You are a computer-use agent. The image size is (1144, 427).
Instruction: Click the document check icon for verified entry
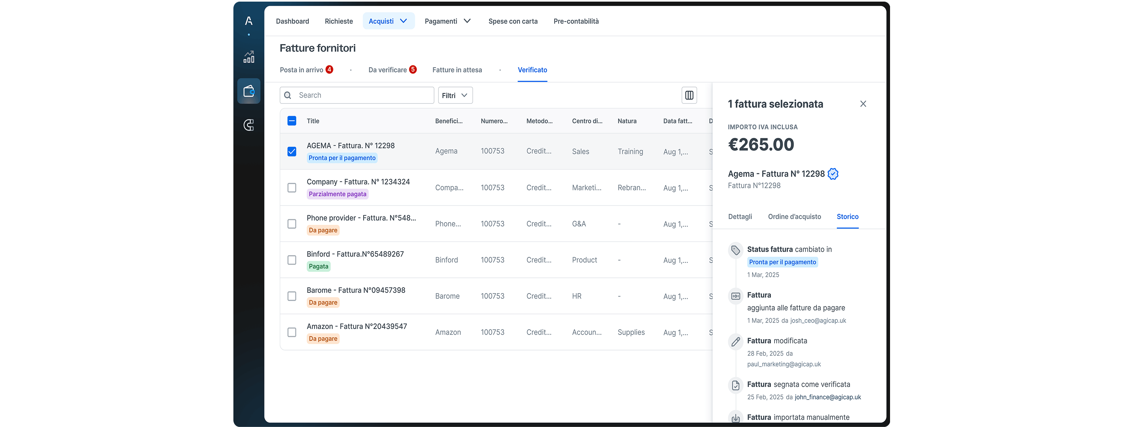pyautogui.click(x=735, y=385)
